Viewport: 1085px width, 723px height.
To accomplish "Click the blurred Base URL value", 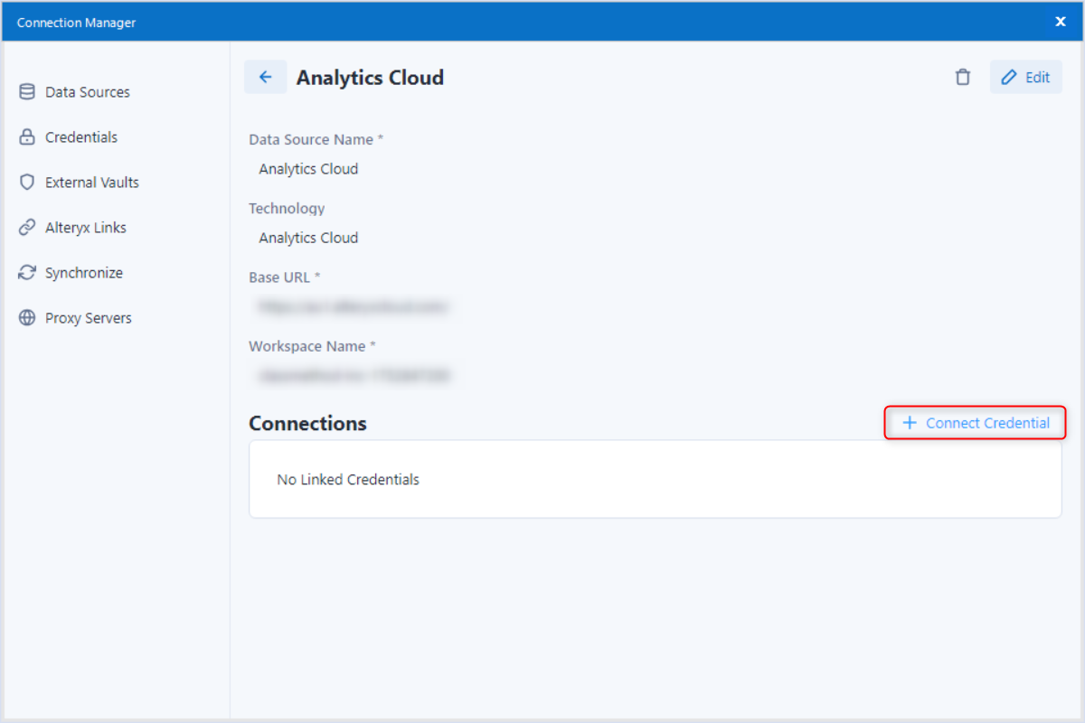I will pyautogui.click(x=353, y=307).
